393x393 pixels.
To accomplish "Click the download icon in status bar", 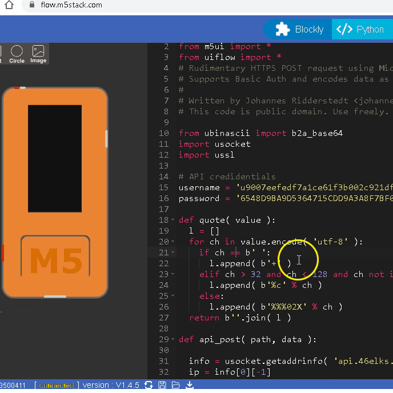I will point(190,385).
